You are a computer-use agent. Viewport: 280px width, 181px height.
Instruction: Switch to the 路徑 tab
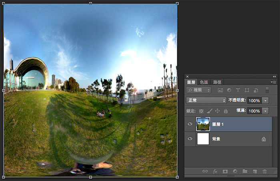click(x=217, y=82)
